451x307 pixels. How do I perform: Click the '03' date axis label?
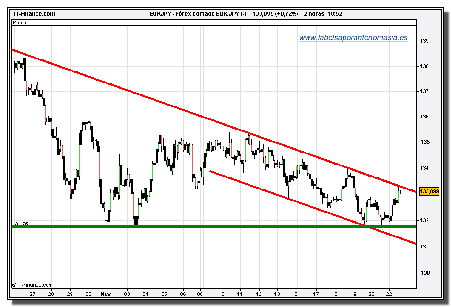(x=127, y=294)
